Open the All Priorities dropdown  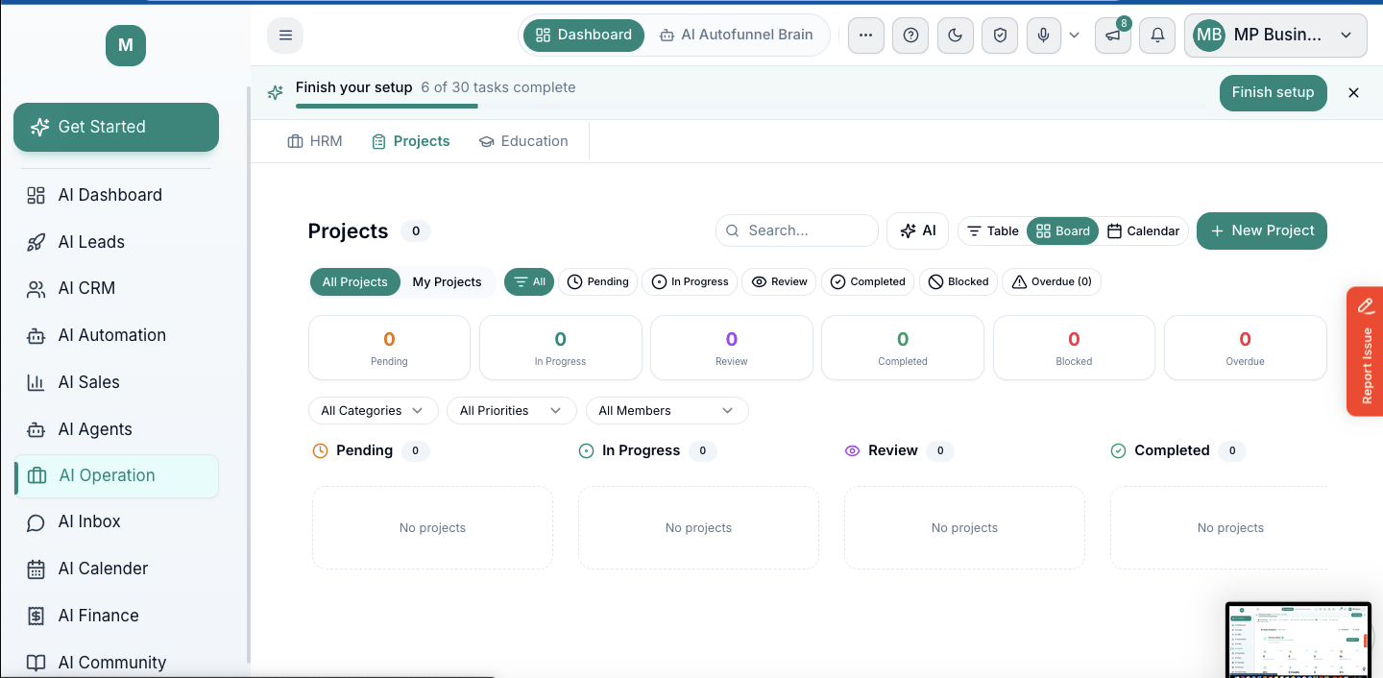511,411
